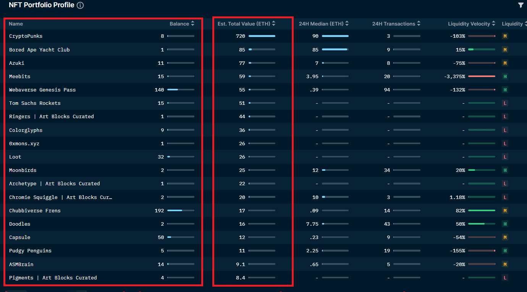Click the 2.25 median for Pudgy Penguins

[312, 250]
